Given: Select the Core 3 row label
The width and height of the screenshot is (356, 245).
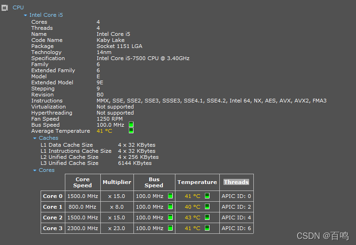Looking at the screenshot, I should pyautogui.click(x=53, y=228).
